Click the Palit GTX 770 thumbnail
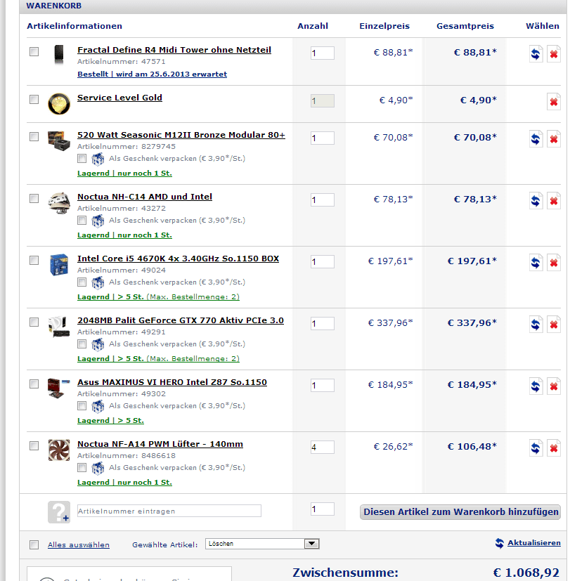This screenshot has height=581, width=570. pyautogui.click(x=59, y=327)
